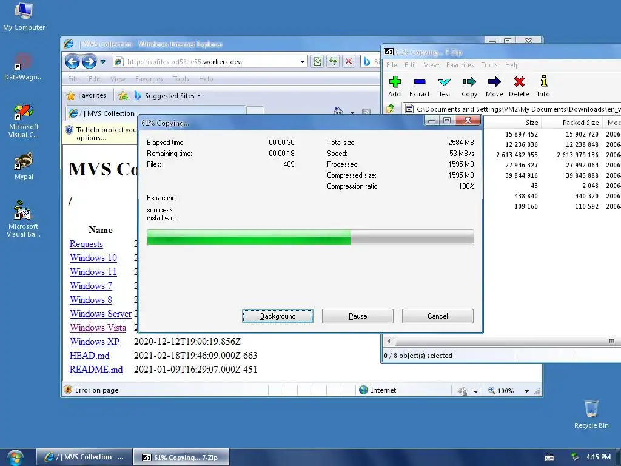Open the 7-Zip Favorites menu
Screen dimensions: 621x466
coord(460,65)
